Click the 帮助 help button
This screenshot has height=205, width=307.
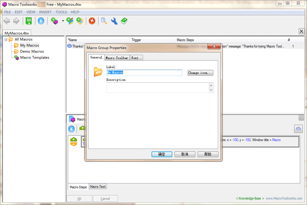(x=208, y=154)
